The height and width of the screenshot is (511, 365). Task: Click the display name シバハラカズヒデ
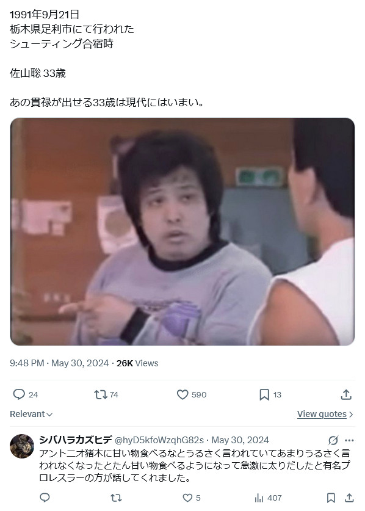[x=76, y=440]
